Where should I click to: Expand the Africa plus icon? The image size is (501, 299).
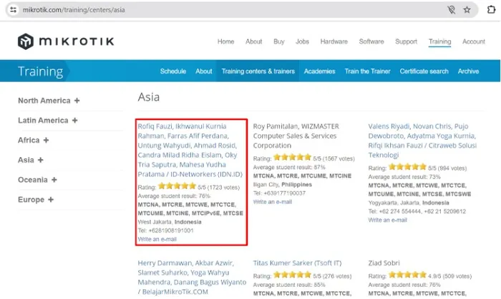click(x=46, y=140)
